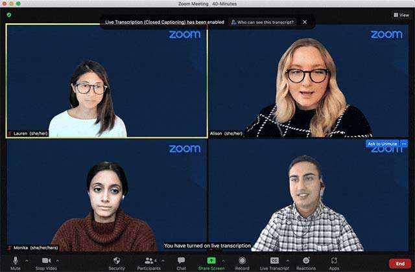Expand video options arrow next to Stop Video

(58, 260)
